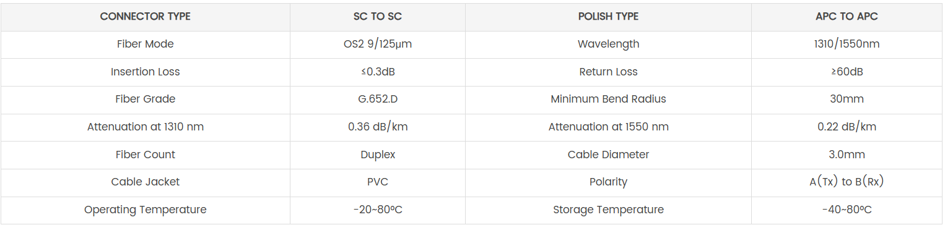945x225 pixels.
Task: Select the ≥60dB return loss value
Action: (847, 72)
